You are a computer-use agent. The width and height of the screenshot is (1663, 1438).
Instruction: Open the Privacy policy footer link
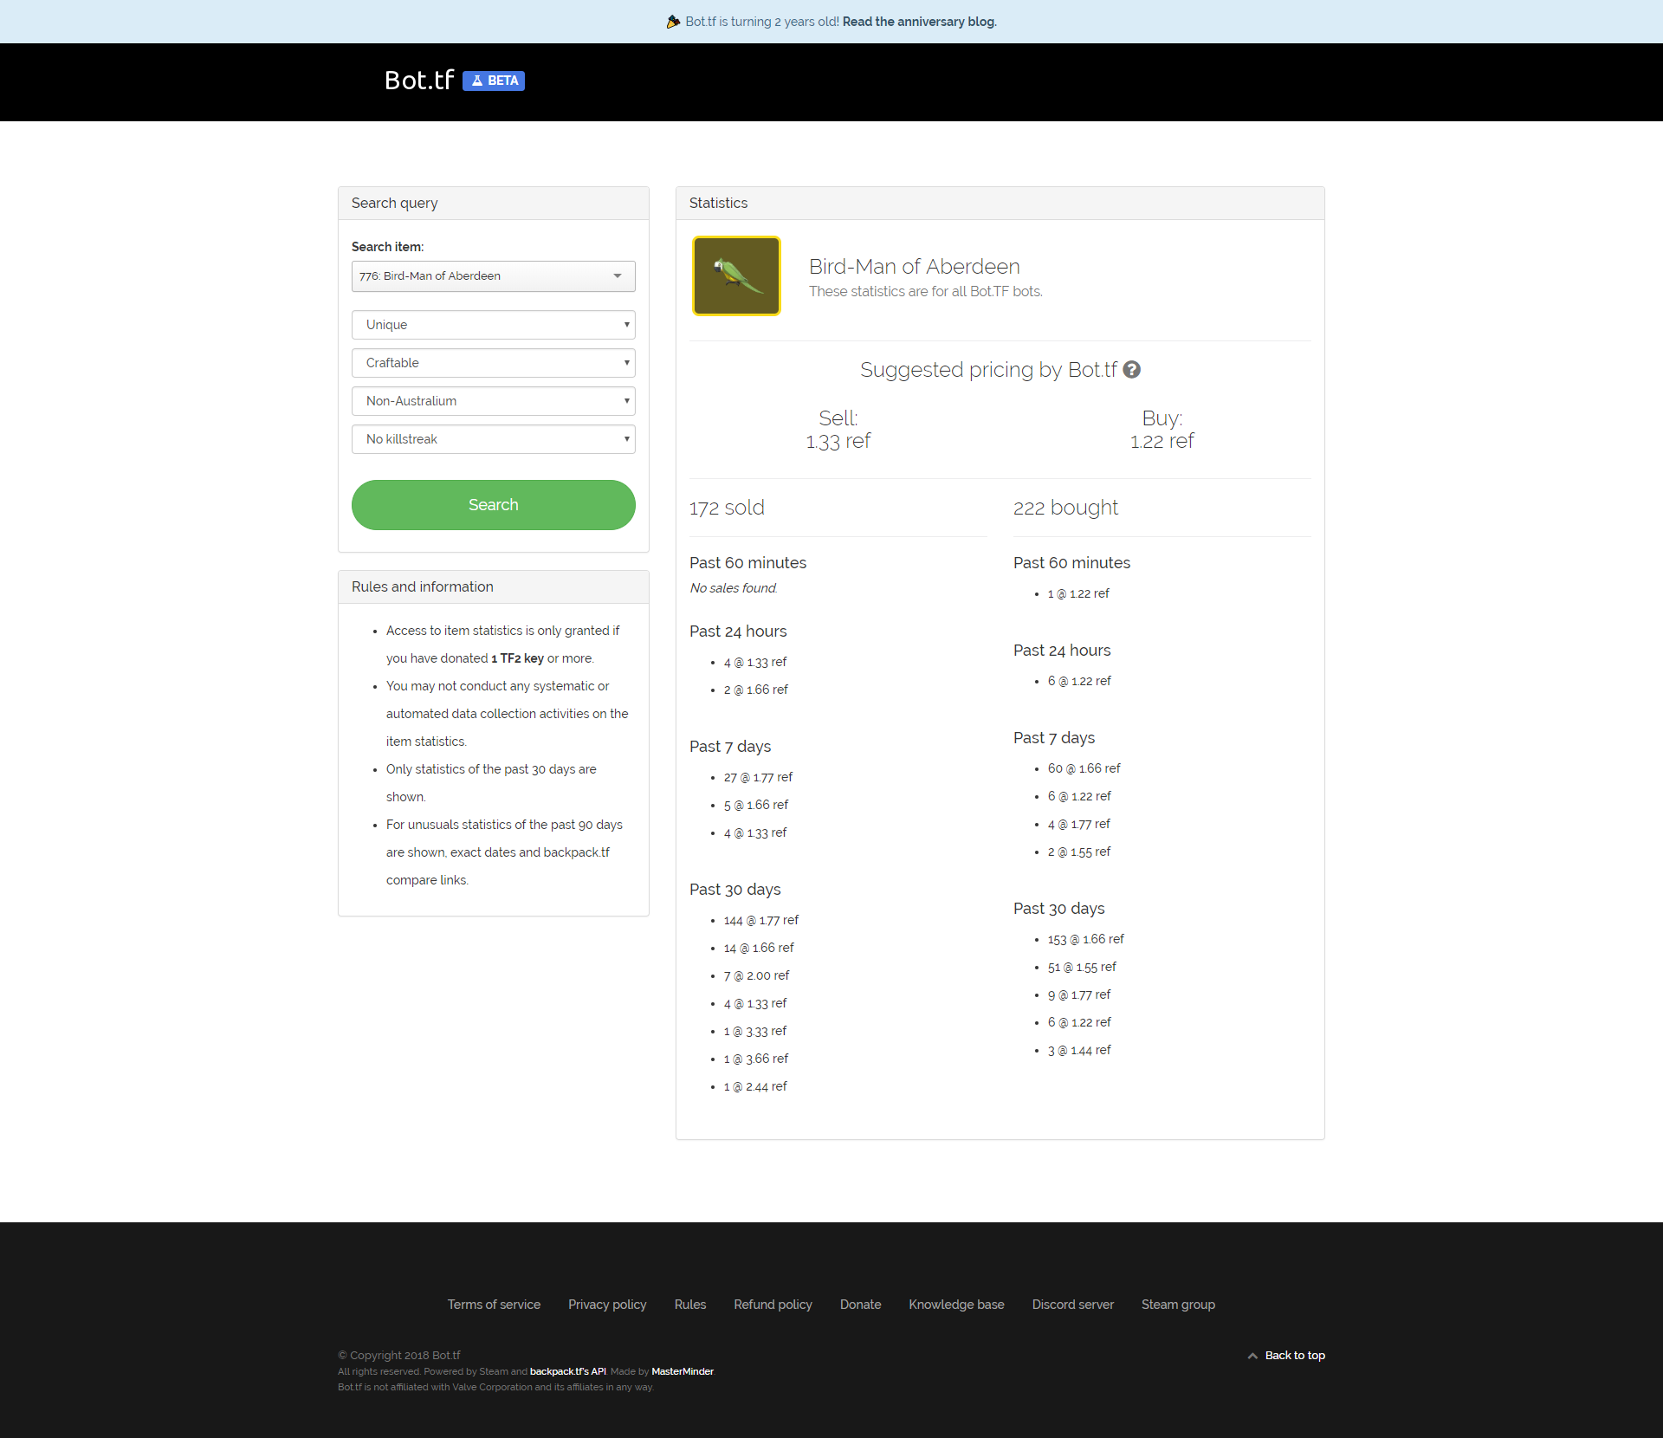[x=607, y=1305]
